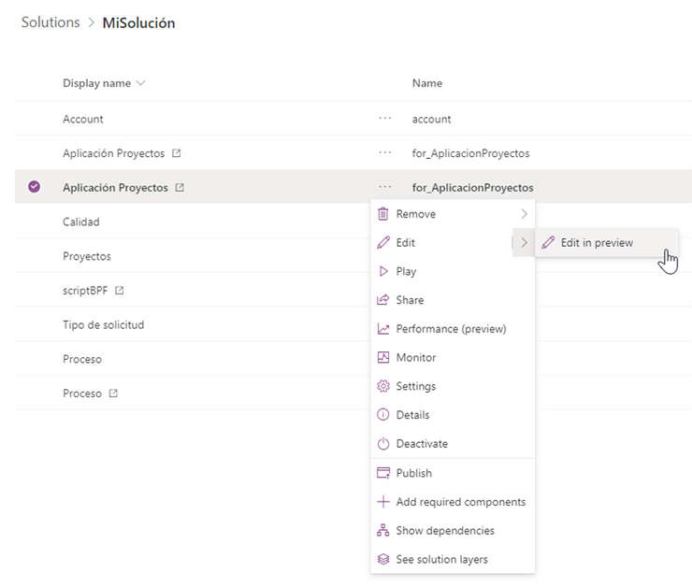Click for_AplicacionProyectos cell in selected row

pos(472,188)
